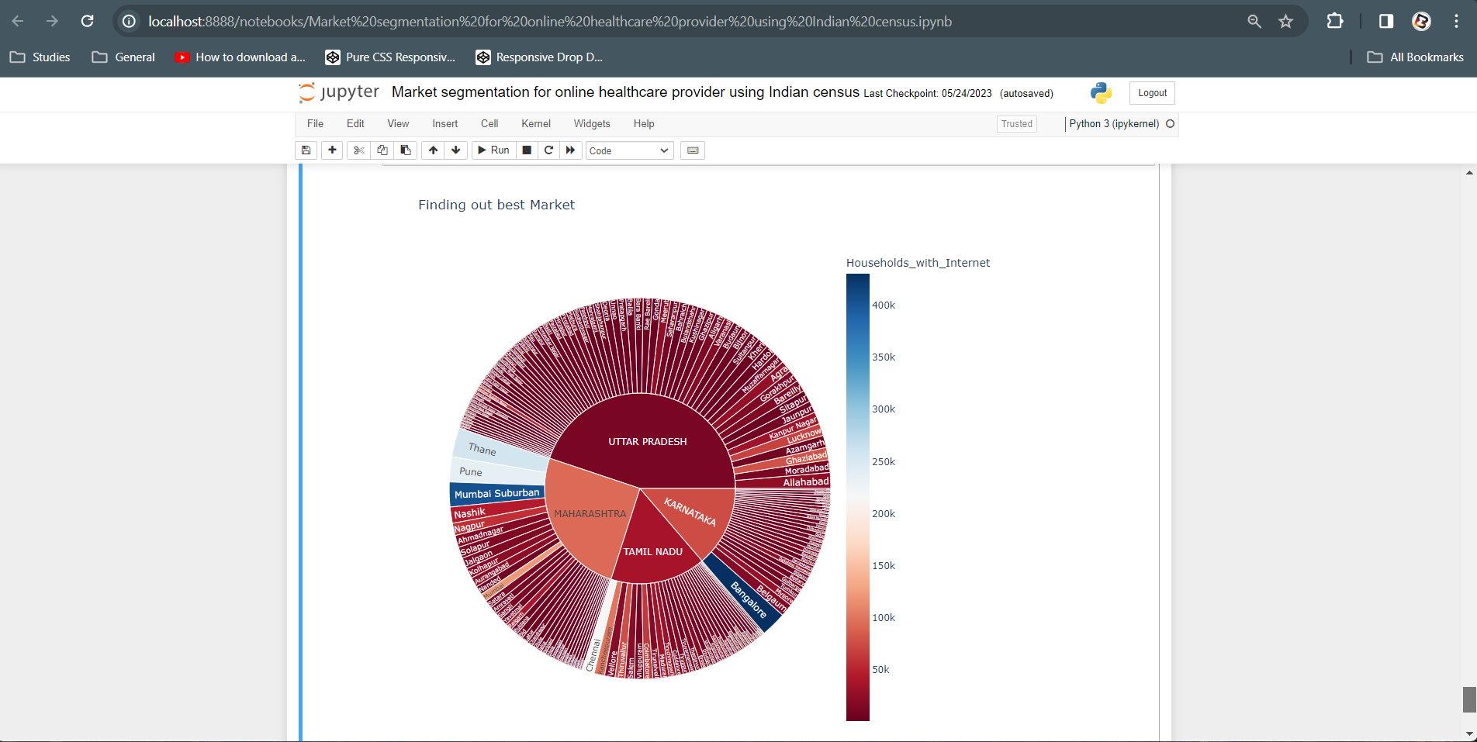Open the Insert menu
This screenshot has width=1477, height=742.
444,124
